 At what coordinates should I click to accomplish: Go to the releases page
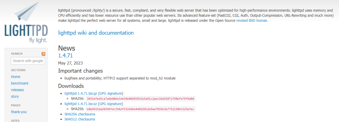pos(17,90)
